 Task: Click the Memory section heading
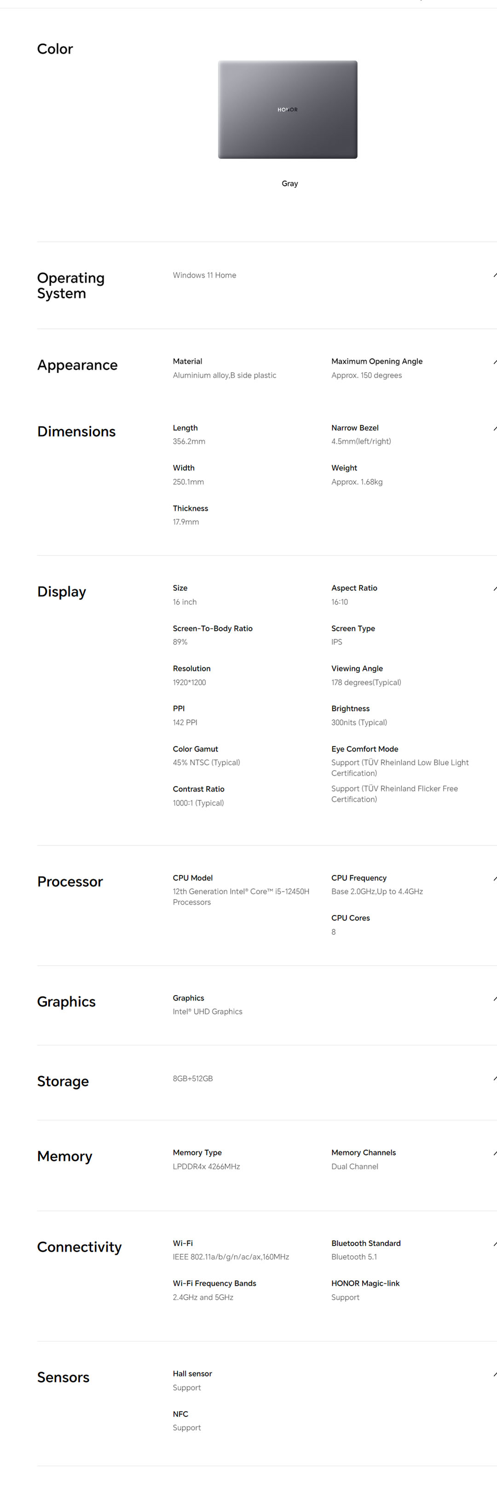tap(65, 1156)
